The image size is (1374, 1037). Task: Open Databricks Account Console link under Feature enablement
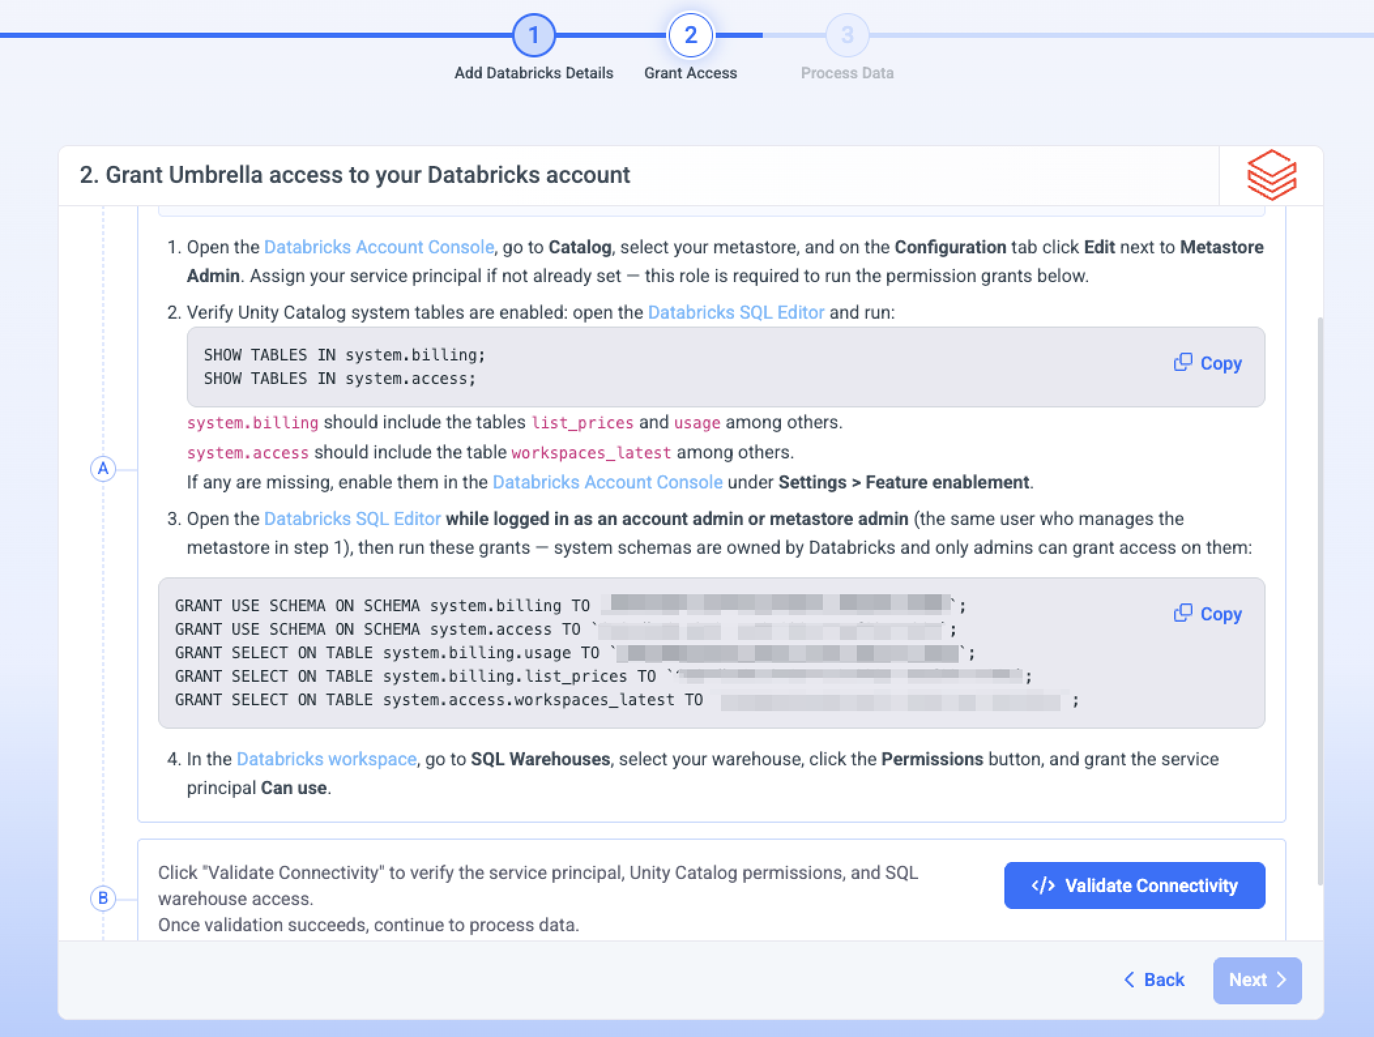click(x=607, y=482)
